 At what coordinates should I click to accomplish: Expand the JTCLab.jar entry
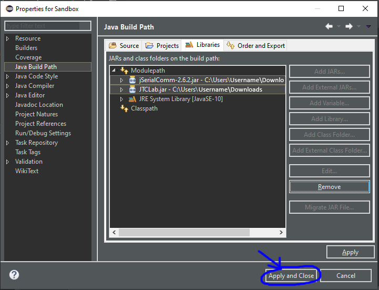pos(121,89)
